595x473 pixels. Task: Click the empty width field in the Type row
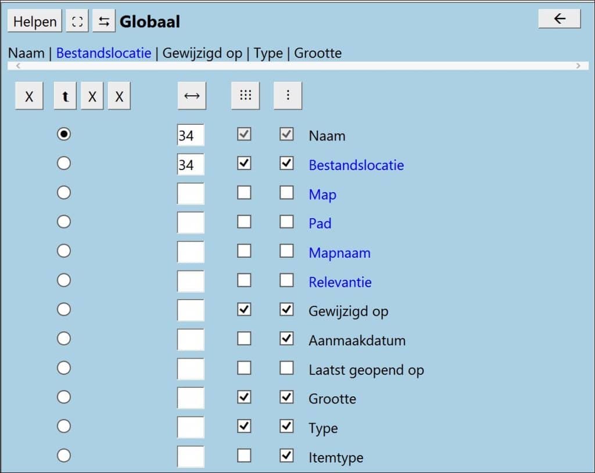pos(191,427)
